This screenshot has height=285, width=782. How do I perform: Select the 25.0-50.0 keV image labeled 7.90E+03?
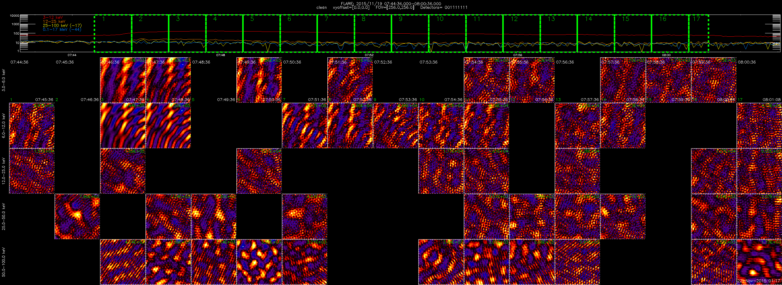point(77,216)
